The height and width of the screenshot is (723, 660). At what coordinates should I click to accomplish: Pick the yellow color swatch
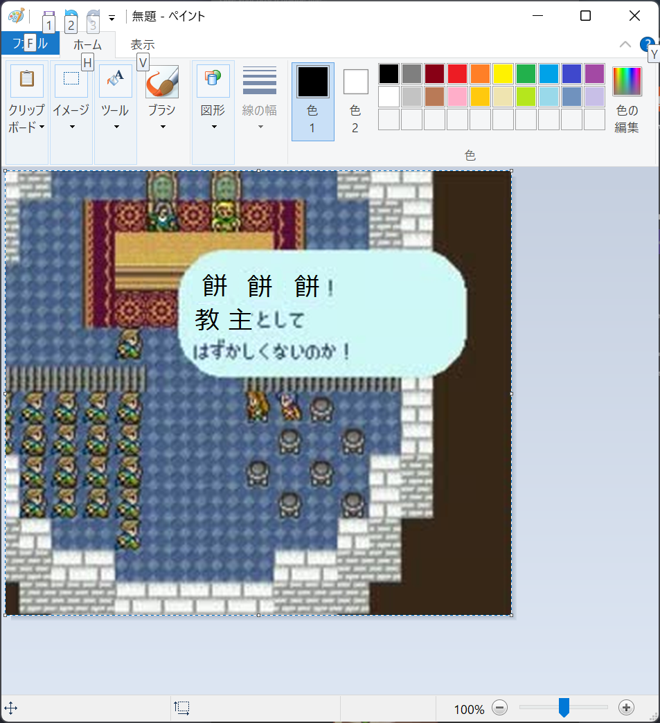point(503,73)
